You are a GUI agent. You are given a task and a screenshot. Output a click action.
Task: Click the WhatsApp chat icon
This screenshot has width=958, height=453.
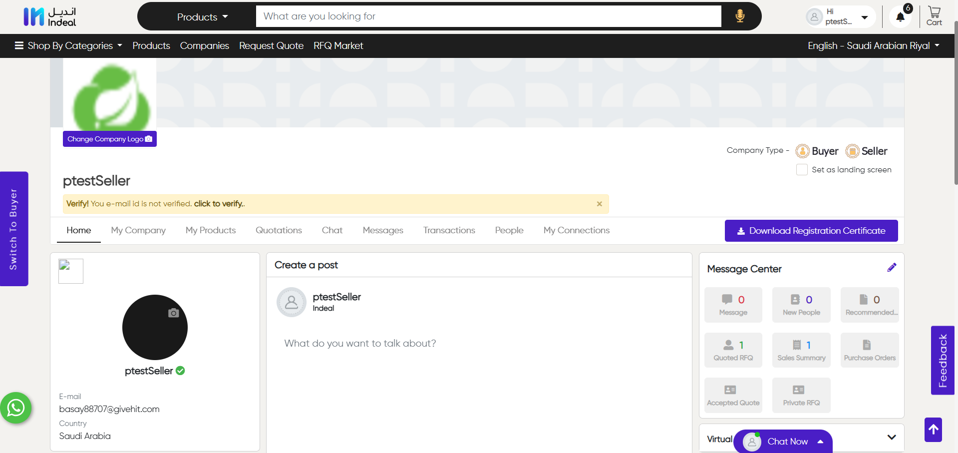click(16, 408)
